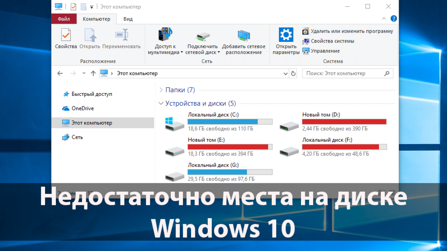Click the system properties (Свойства системы) icon

(x=306, y=41)
